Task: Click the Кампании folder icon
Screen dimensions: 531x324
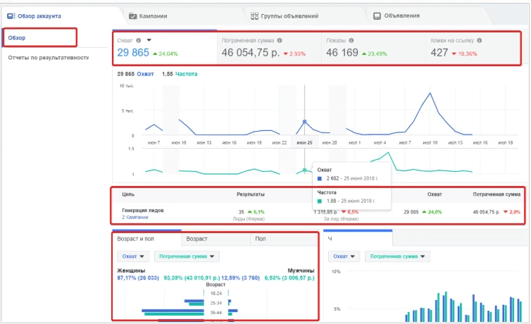Action: point(132,16)
